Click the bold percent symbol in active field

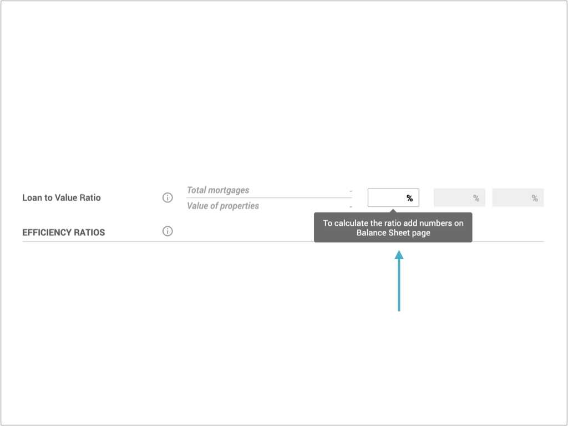pos(409,198)
